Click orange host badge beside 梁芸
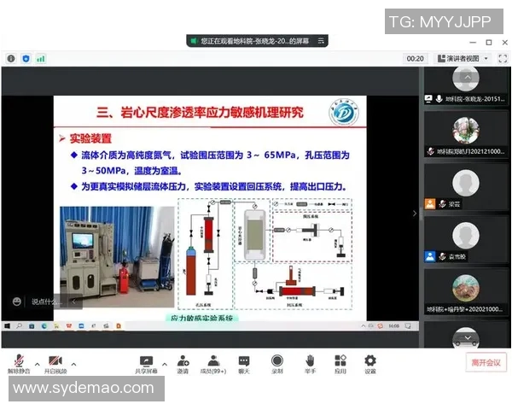This screenshot has height=410, width=512. [430, 203]
